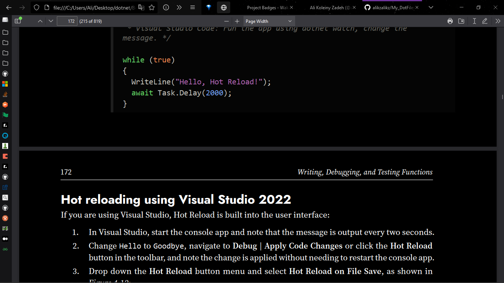Open the magnifier search bookmark
This screenshot has height=283, width=504.
pos(5,198)
